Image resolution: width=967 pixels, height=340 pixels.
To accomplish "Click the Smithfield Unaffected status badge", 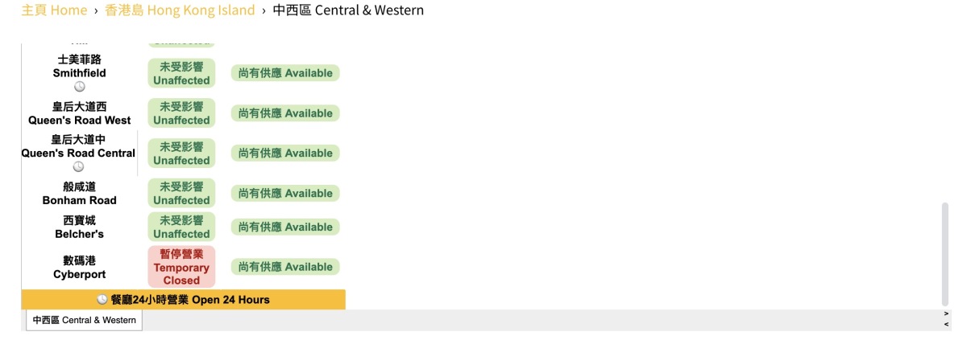I will (x=181, y=73).
